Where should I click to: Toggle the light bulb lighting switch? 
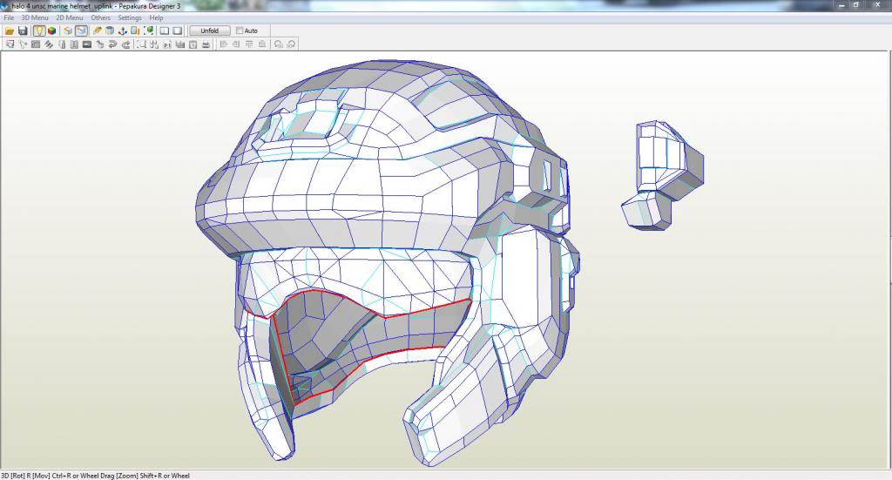click(x=39, y=30)
